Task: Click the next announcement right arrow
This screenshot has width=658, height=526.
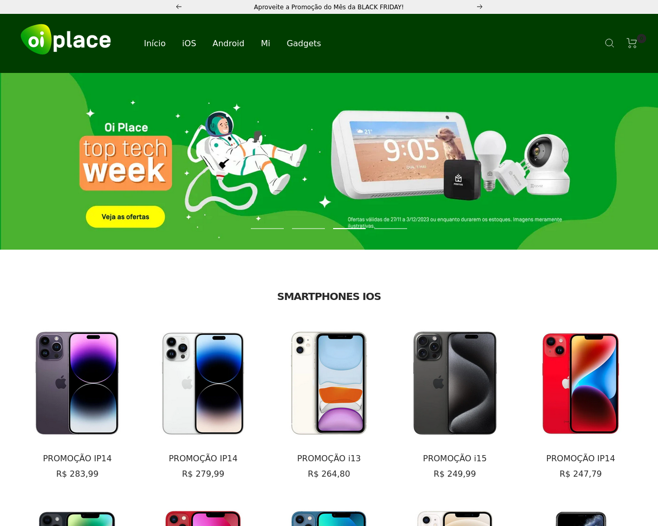Action: pos(480,7)
